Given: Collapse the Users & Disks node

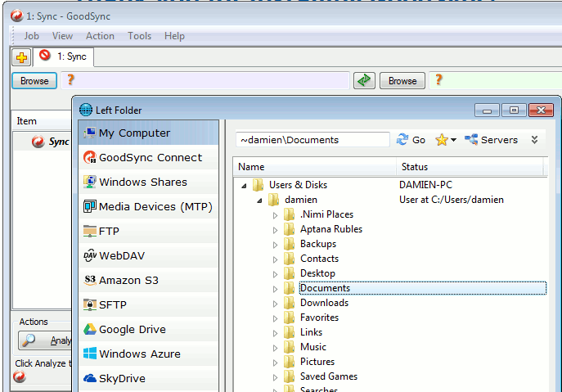Looking at the screenshot, I should [x=244, y=186].
